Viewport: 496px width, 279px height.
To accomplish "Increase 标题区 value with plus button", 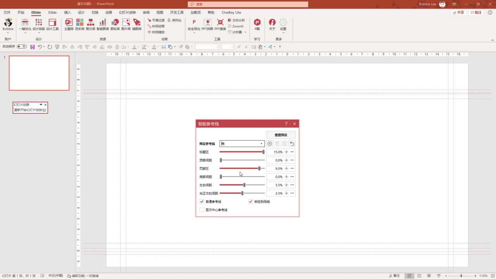I will click(x=286, y=152).
